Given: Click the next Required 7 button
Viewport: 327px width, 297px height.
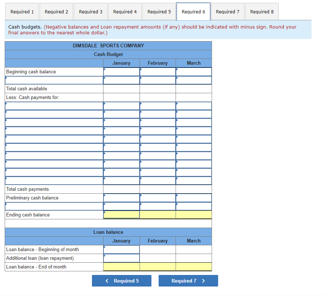Looking at the screenshot, I should [x=188, y=281].
